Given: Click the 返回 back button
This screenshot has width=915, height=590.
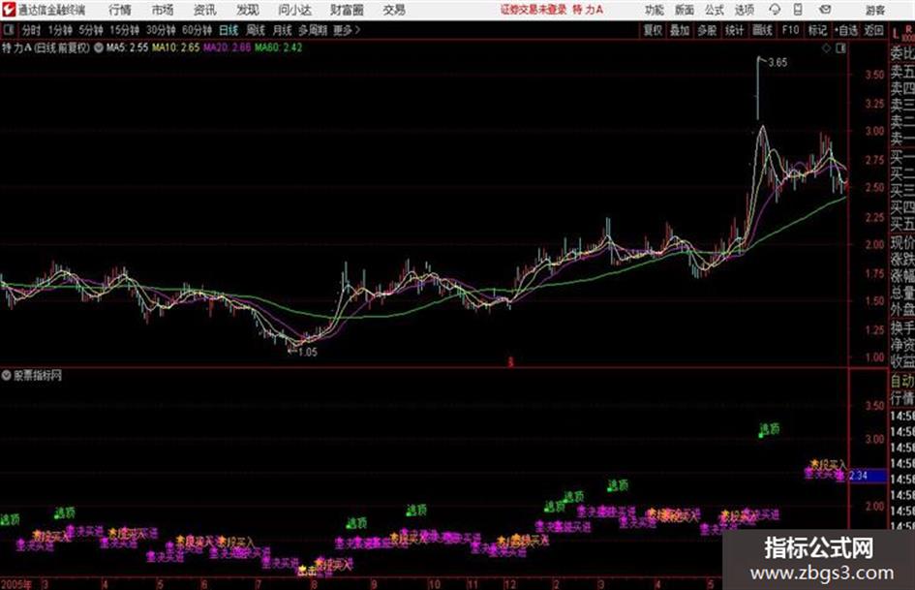Looking at the screenshot, I should click(873, 30).
